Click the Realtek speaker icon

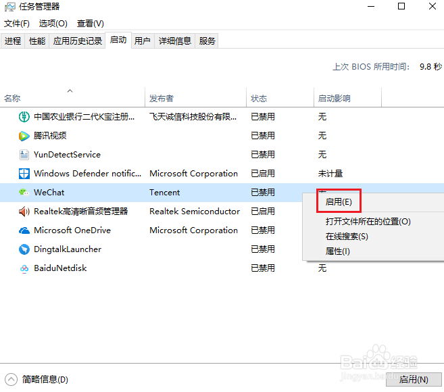(24, 212)
